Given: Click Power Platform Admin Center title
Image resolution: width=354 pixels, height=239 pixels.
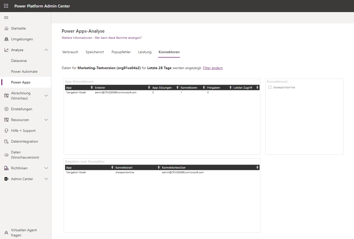Looking at the screenshot, I should click(x=42, y=6).
